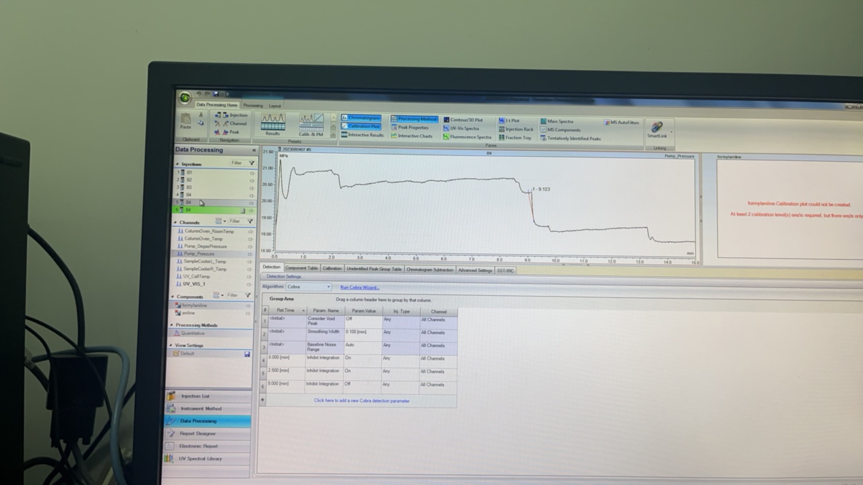Open the Report Designer category
The width and height of the screenshot is (863, 485).
(206, 433)
